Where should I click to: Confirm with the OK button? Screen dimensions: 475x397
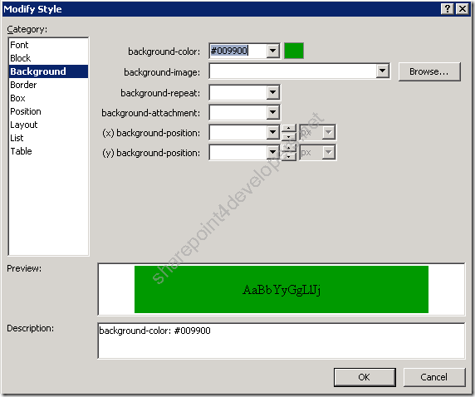coord(365,377)
